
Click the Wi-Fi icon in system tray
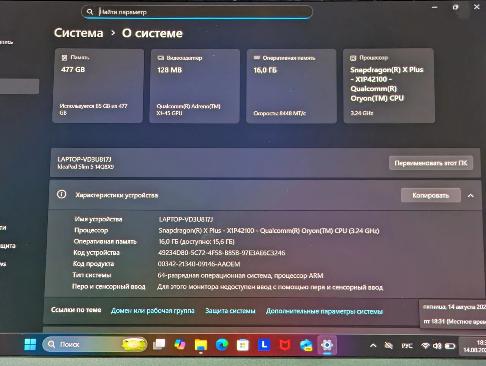(426, 346)
